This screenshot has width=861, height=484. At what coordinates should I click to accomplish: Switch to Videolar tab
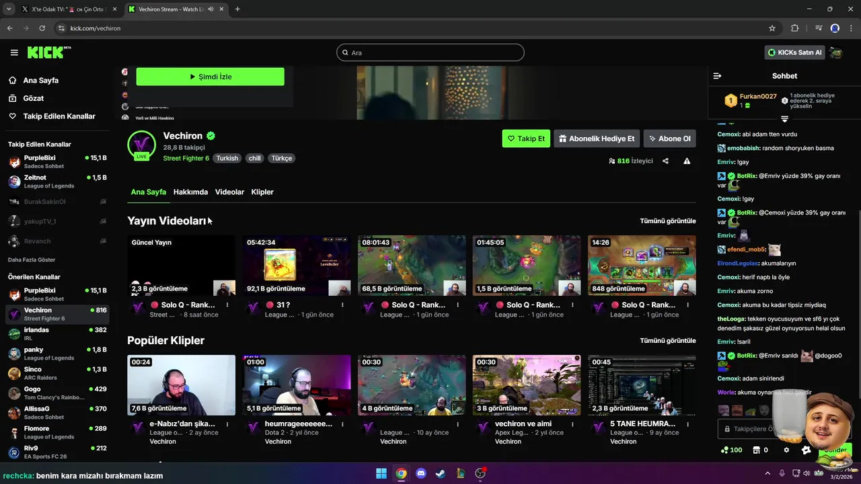coord(229,192)
